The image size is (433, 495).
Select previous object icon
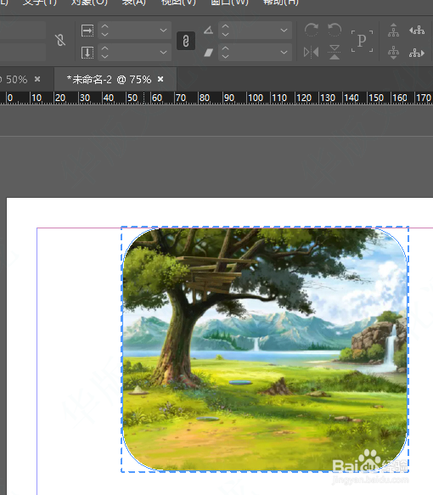tap(417, 31)
